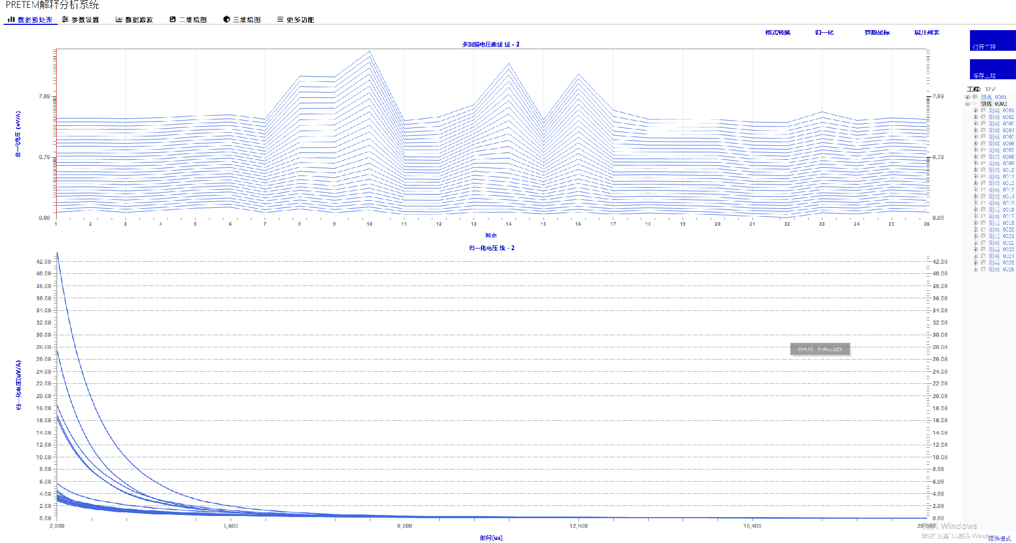
Task: Click the icon next to 测点 0012
Action: (x=983, y=183)
